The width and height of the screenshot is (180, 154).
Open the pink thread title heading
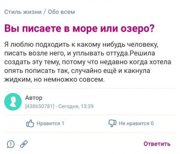(79, 28)
